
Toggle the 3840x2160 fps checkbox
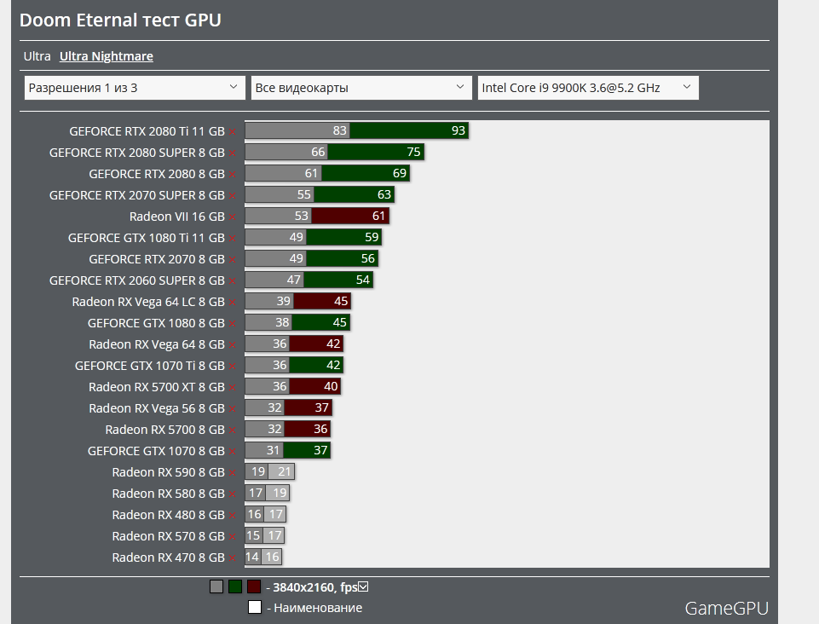point(364,586)
